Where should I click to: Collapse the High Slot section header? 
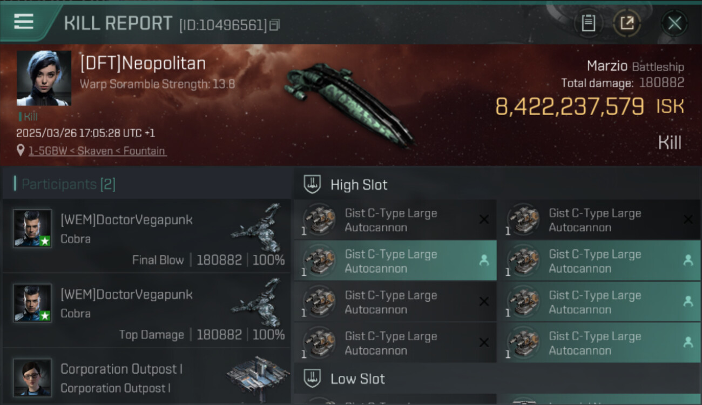pyautogui.click(x=359, y=185)
